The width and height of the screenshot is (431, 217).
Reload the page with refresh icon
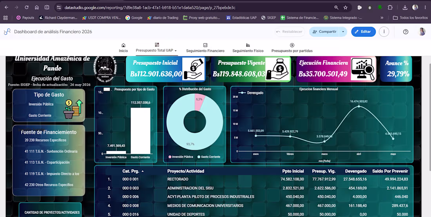(x=26, y=7)
